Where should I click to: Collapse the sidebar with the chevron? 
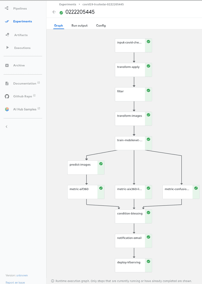click(6, 126)
